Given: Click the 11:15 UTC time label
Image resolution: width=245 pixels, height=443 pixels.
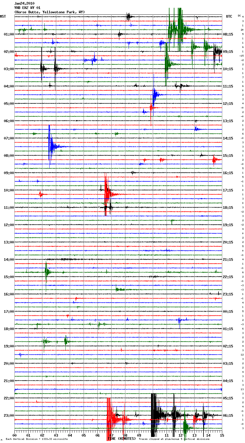Looking at the screenshot, I should click(x=228, y=86).
